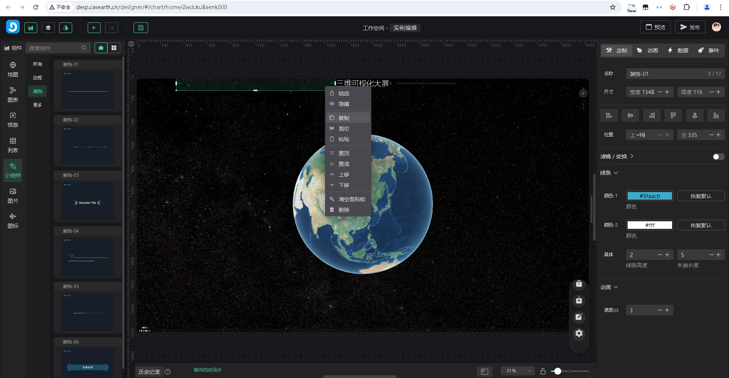Click the gear settings icon on canvas
Screen dimensions: 729x378
(x=579, y=333)
